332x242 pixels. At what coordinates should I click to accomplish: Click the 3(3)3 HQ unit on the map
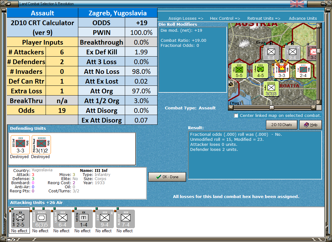pos(271,89)
